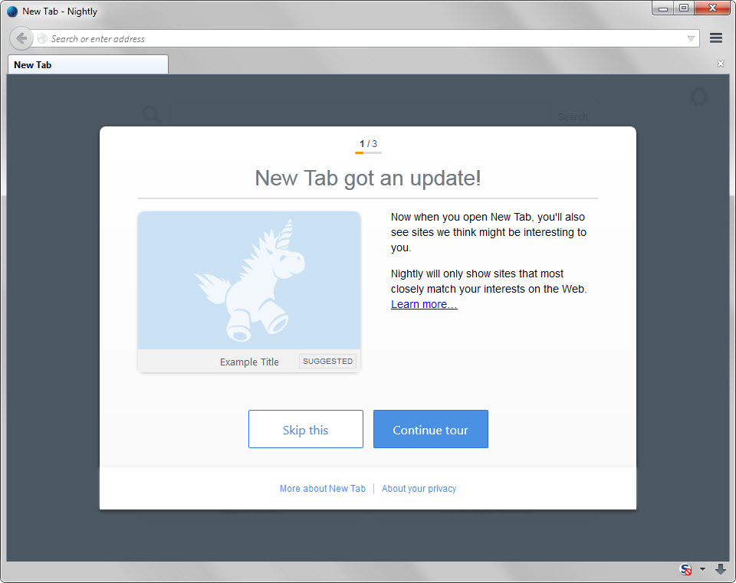The width and height of the screenshot is (736, 583).
Task: Maximize the Nightly window
Action: (684, 8)
